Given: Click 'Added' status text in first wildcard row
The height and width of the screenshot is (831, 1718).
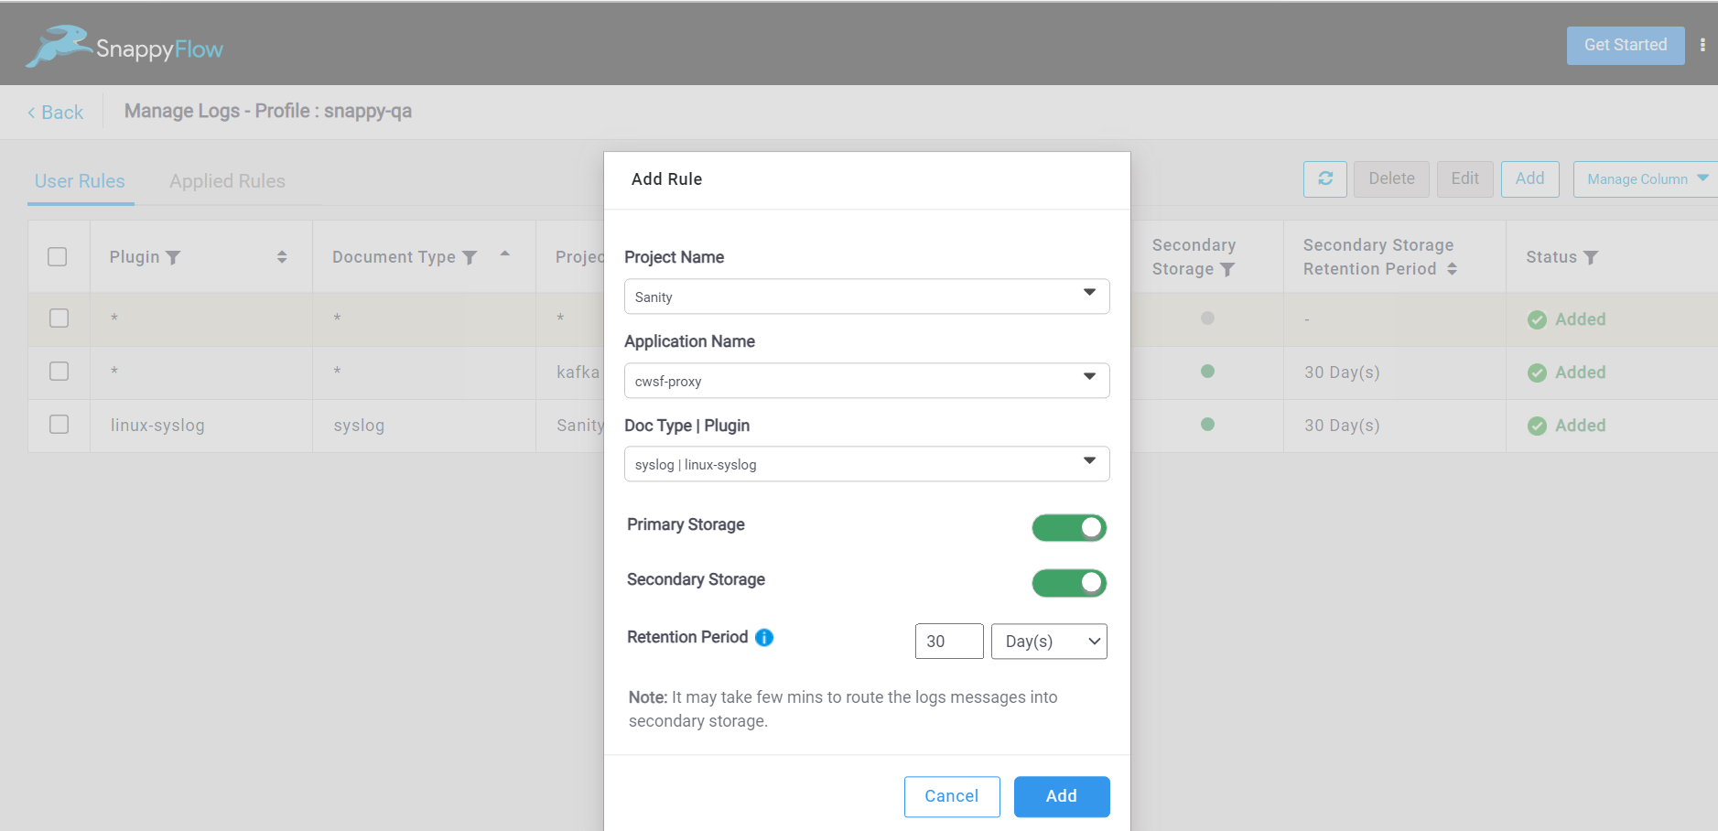Looking at the screenshot, I should [x=1581, y=319].
